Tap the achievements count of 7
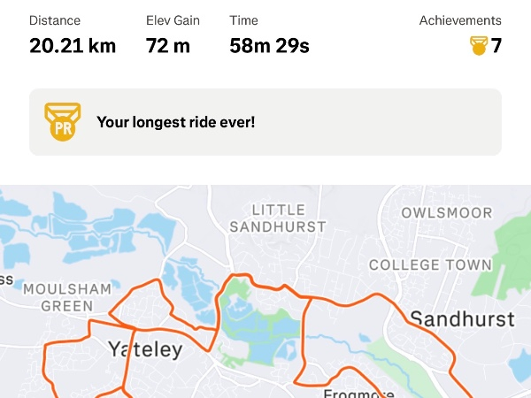 (497, 45)
